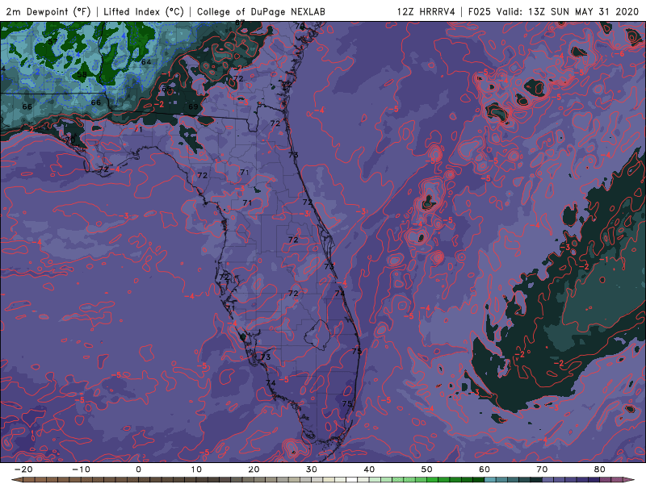Click the 10 label on the color scale
The image size is (646, 484).
coord(196,469)
